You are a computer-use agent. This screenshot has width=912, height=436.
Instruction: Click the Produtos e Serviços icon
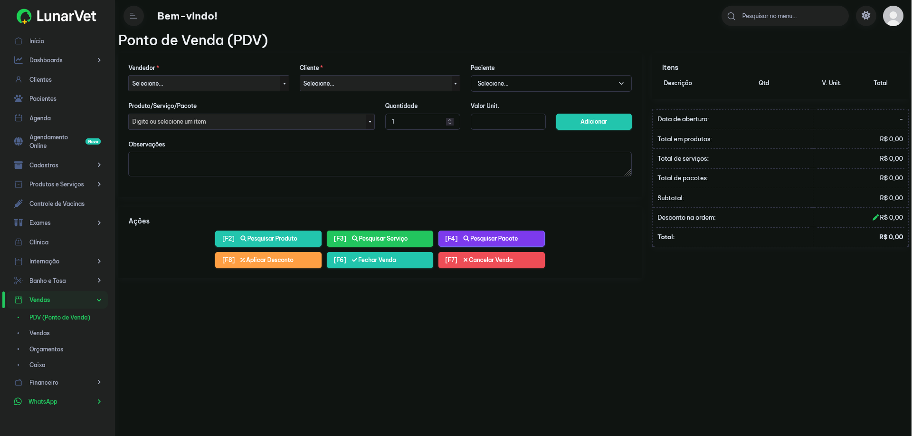click(x=19, y=184)
